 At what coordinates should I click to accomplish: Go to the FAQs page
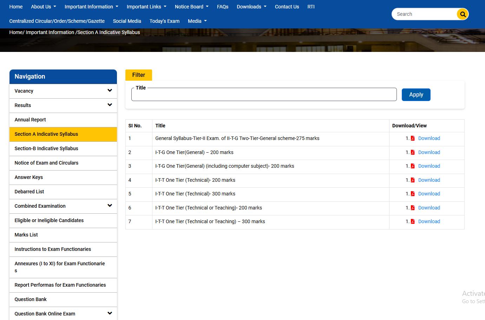pyautogui.click(x=223, y=7)
